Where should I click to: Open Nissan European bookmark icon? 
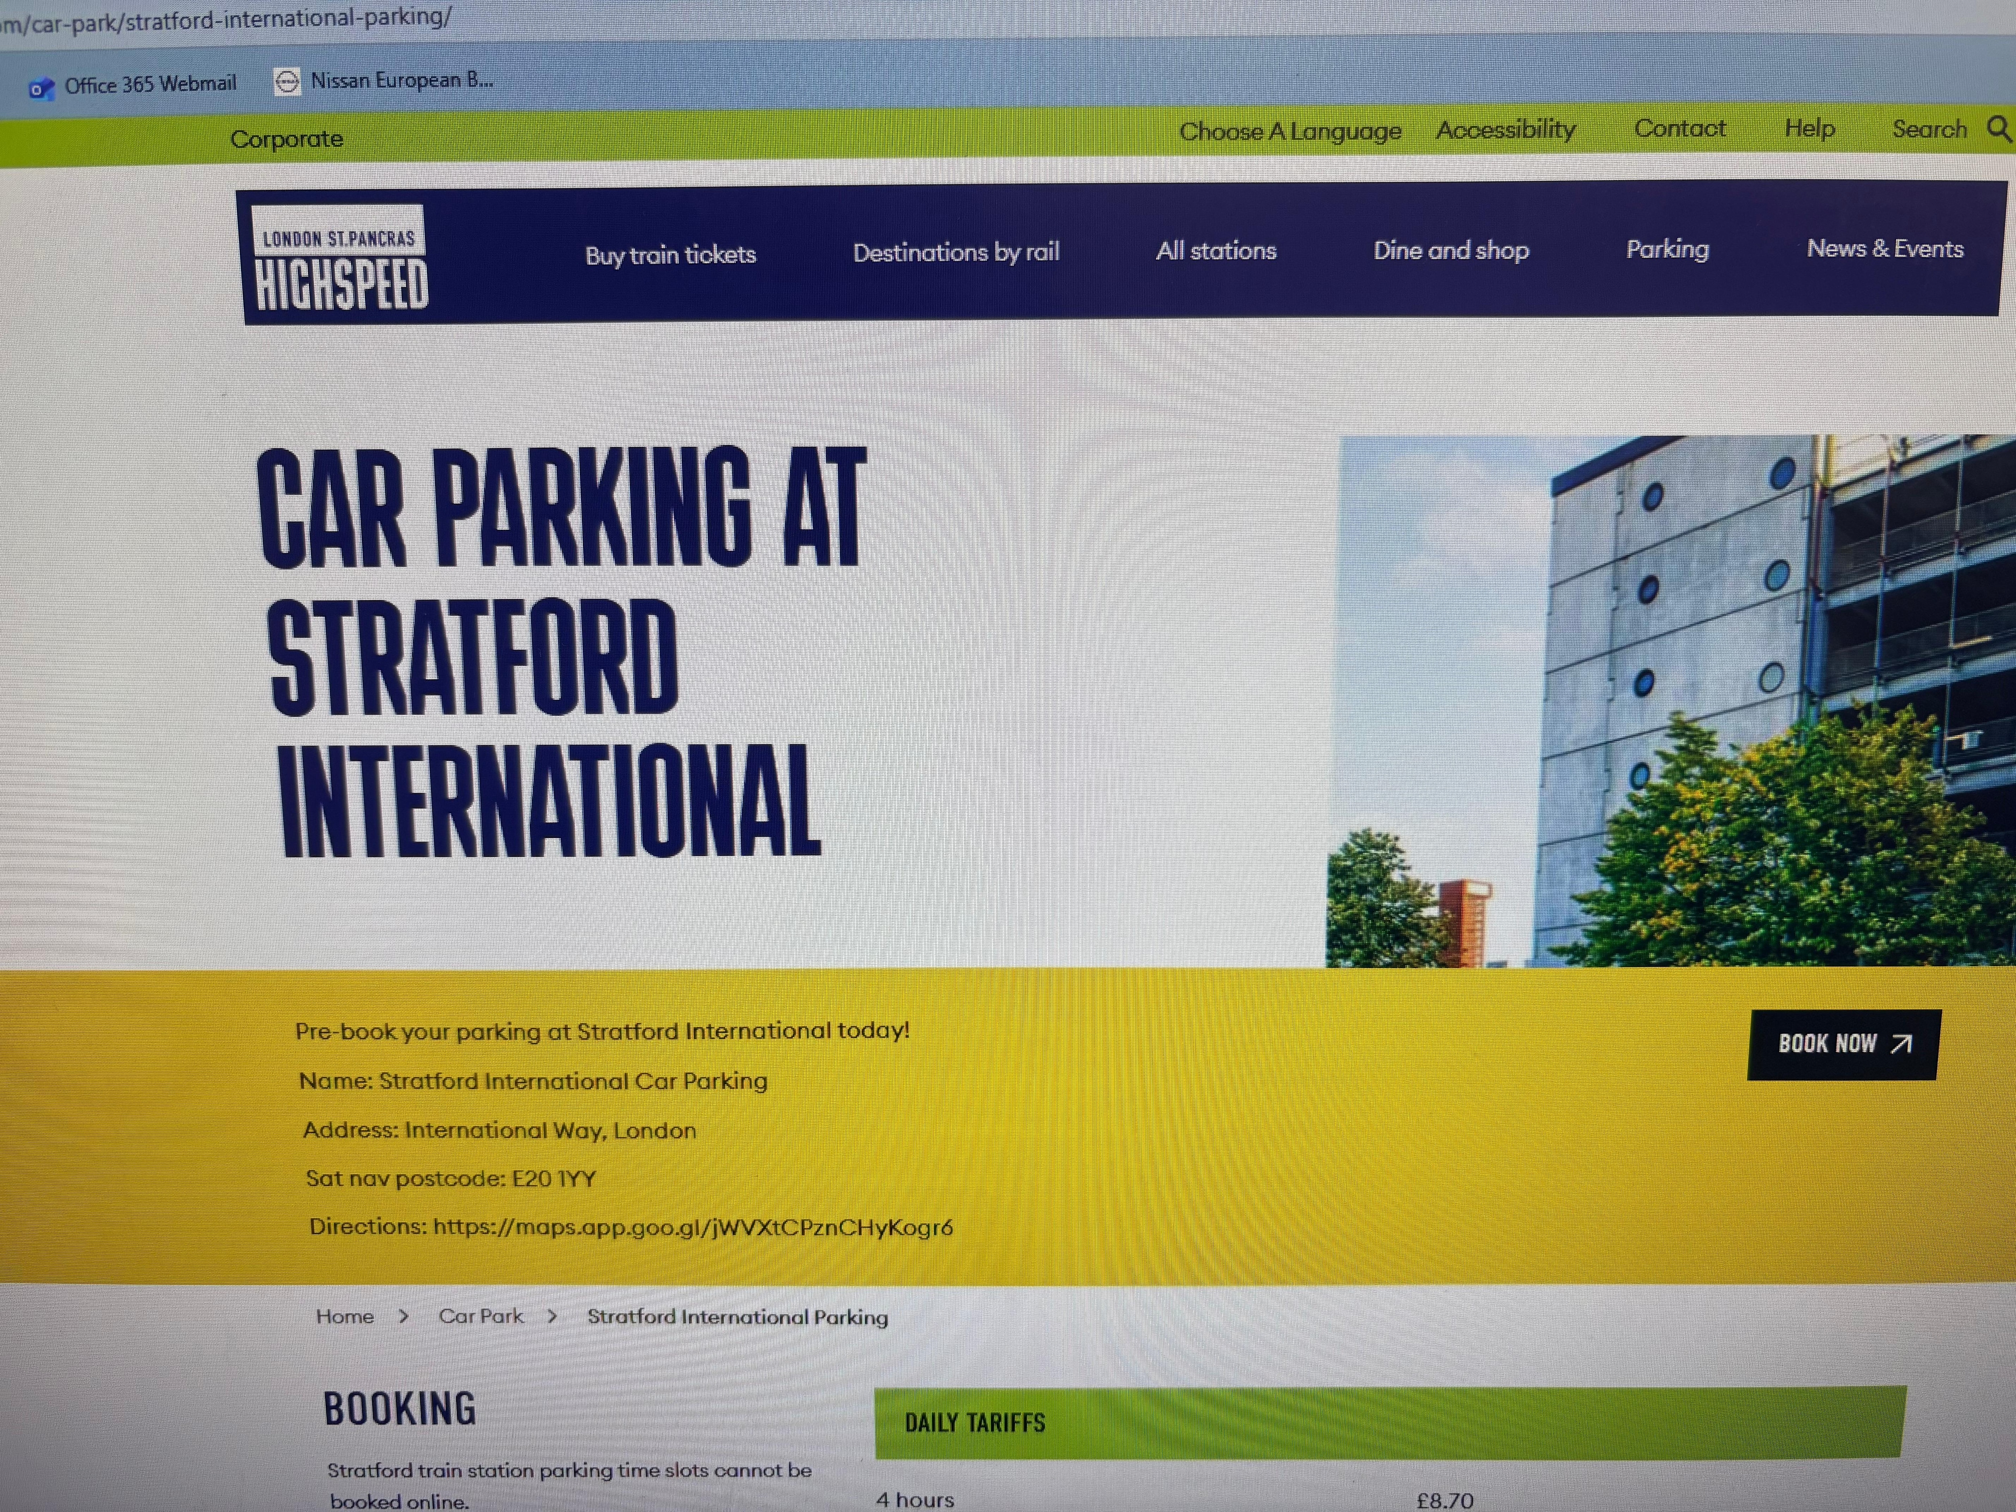(x=287, y=81)
